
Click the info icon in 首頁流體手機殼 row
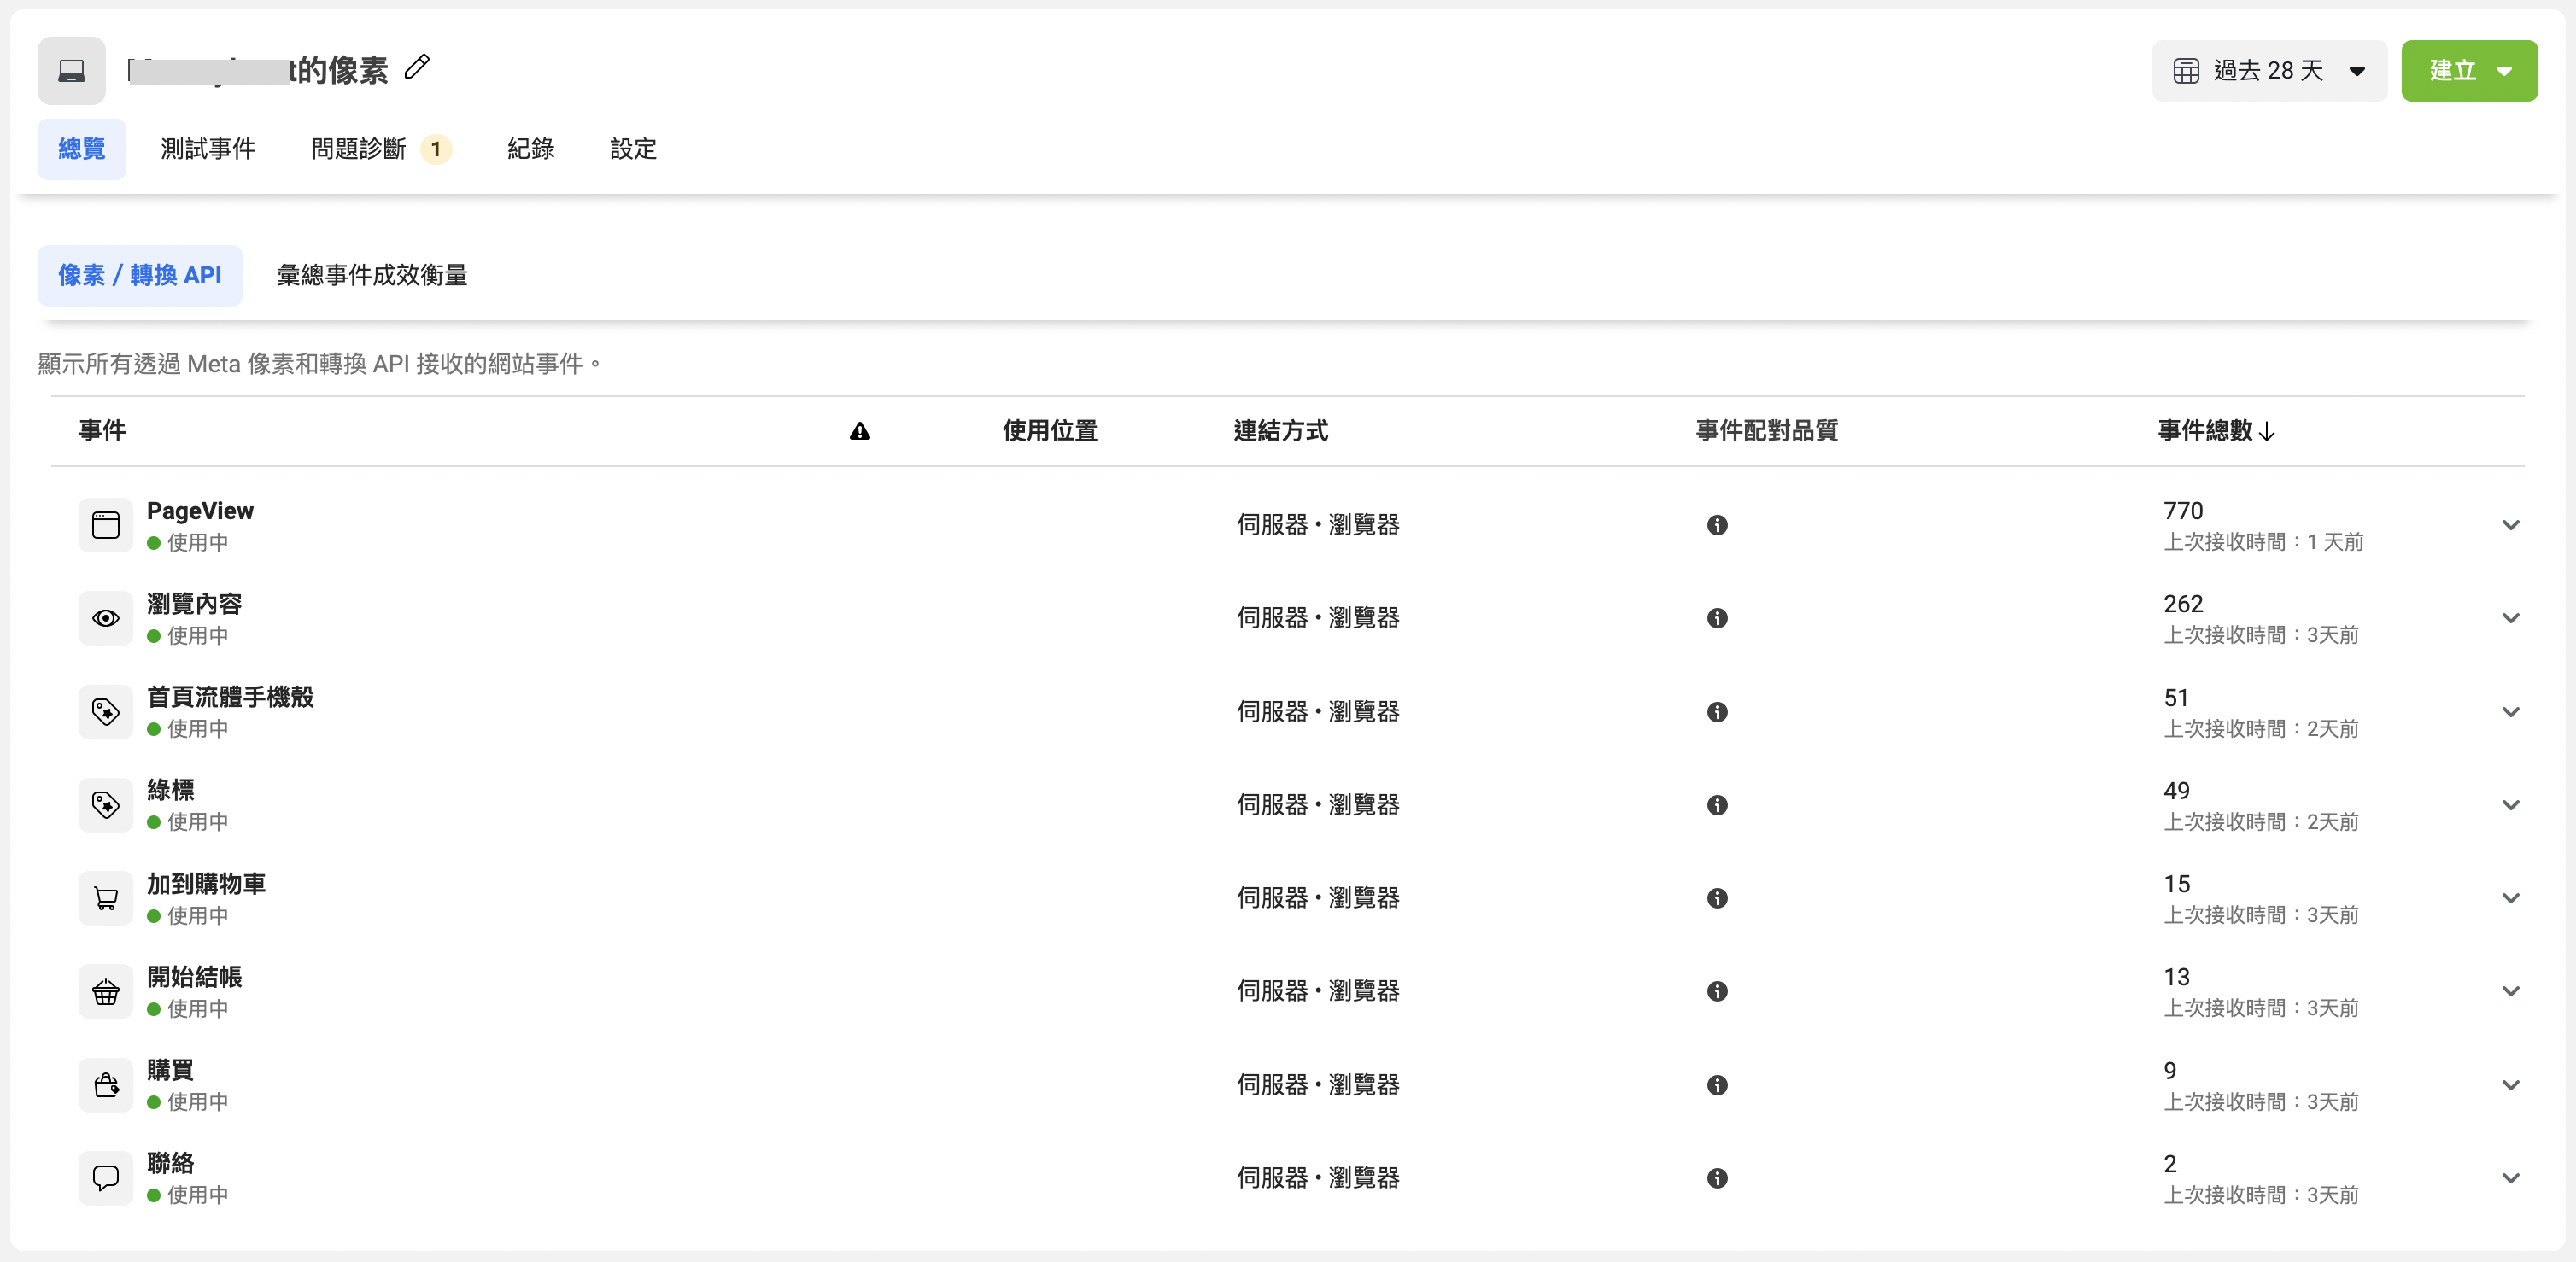pyautogui.click(x=1717, y=712)
